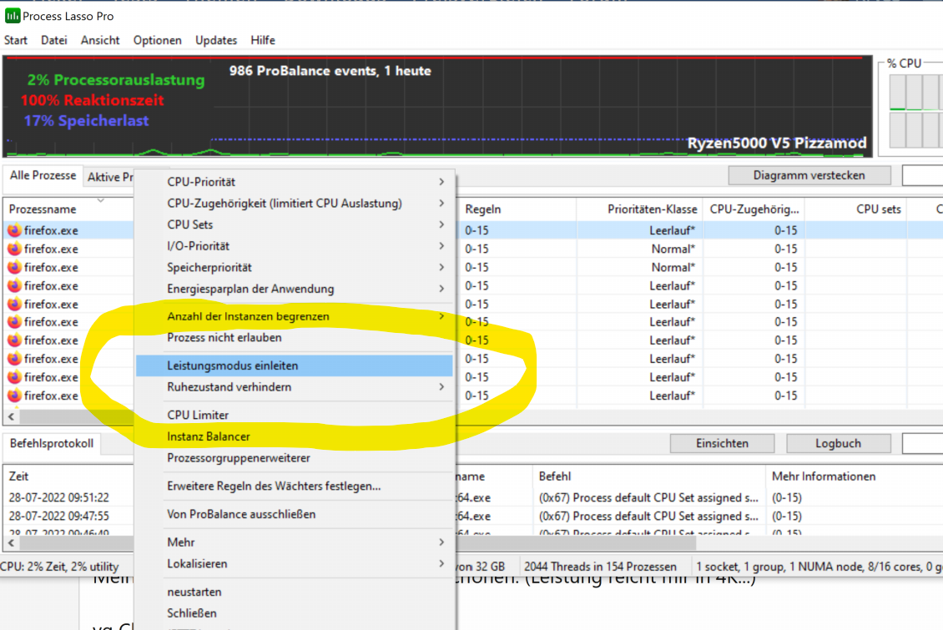Click the Diagramm verstecken button

coord(809,175)
